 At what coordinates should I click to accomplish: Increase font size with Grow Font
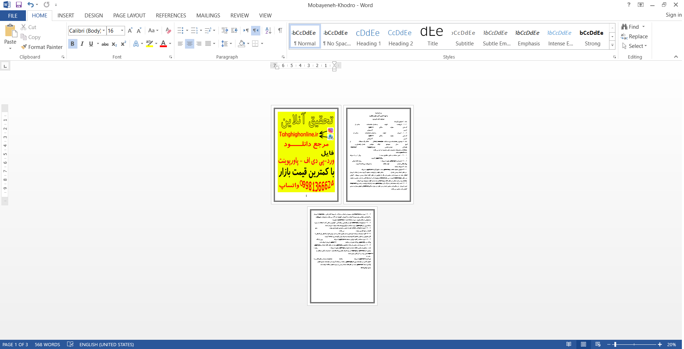(130, 31)
